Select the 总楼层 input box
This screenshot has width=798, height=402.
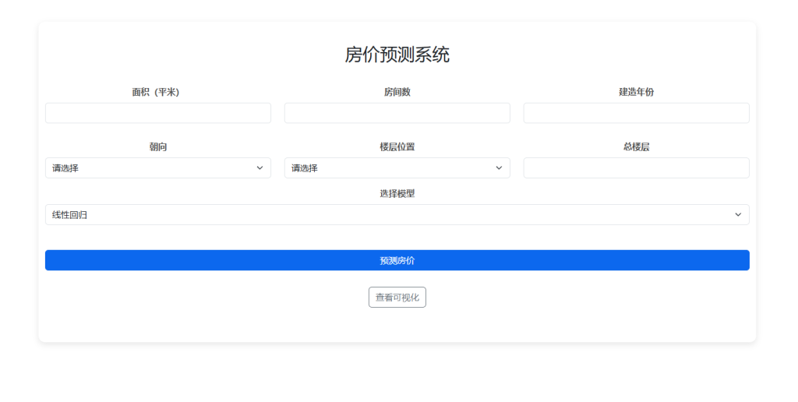click(636, 167)
